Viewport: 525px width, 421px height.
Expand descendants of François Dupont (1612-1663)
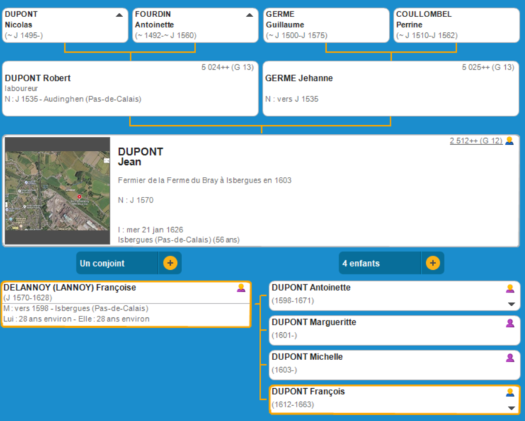tap(510, 408)
